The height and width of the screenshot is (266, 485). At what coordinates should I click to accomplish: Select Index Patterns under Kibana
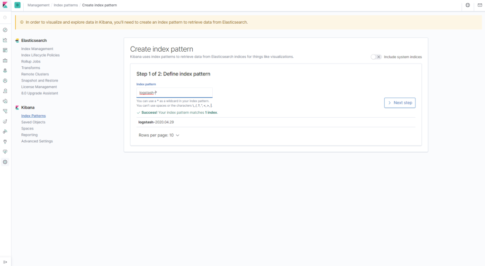point(34,116)
